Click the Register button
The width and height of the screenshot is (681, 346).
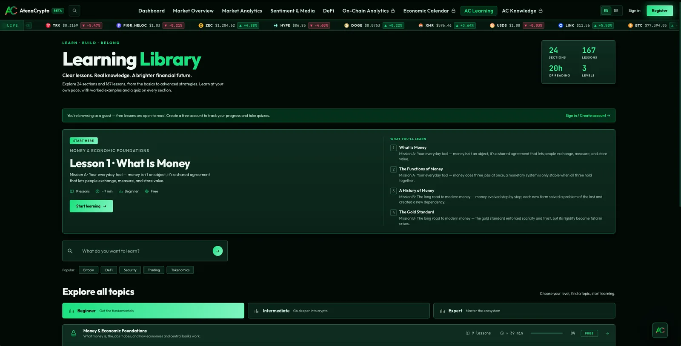coord(659,11)
